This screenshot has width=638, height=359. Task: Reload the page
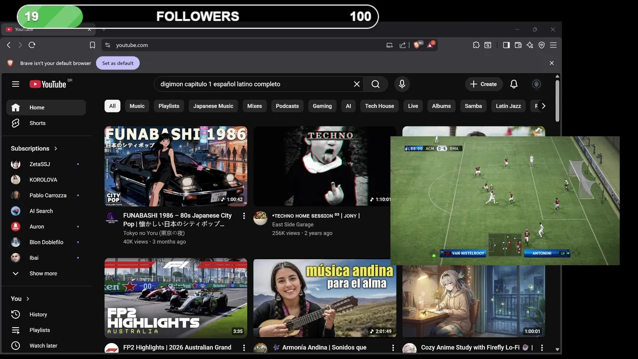pyautogui.click(x=32, y=45)
